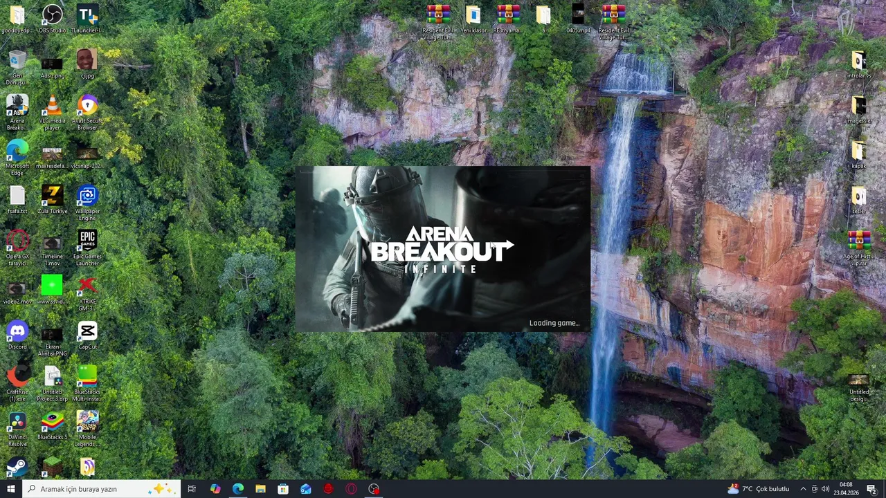
Task: Open the XTRIKE GM-3 shortcut
Action: click(x=87, y=293)
